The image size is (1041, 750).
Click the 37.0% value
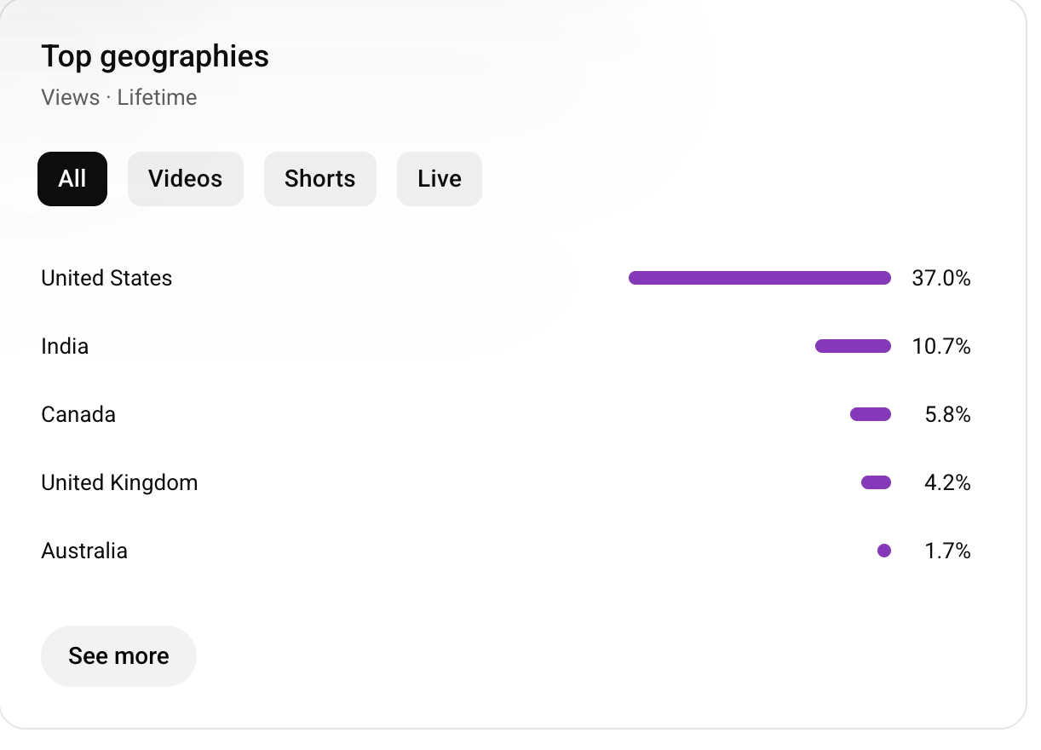click(940, 279)
